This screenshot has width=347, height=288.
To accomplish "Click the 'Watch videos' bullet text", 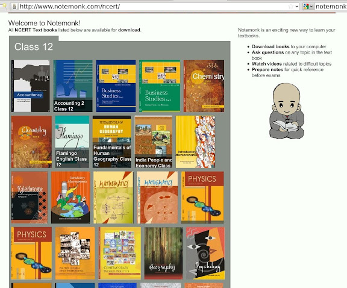I will (267, 64).
